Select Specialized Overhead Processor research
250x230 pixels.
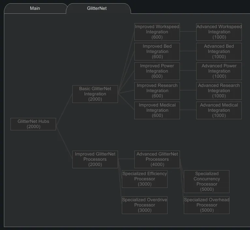tap(206, 205)
